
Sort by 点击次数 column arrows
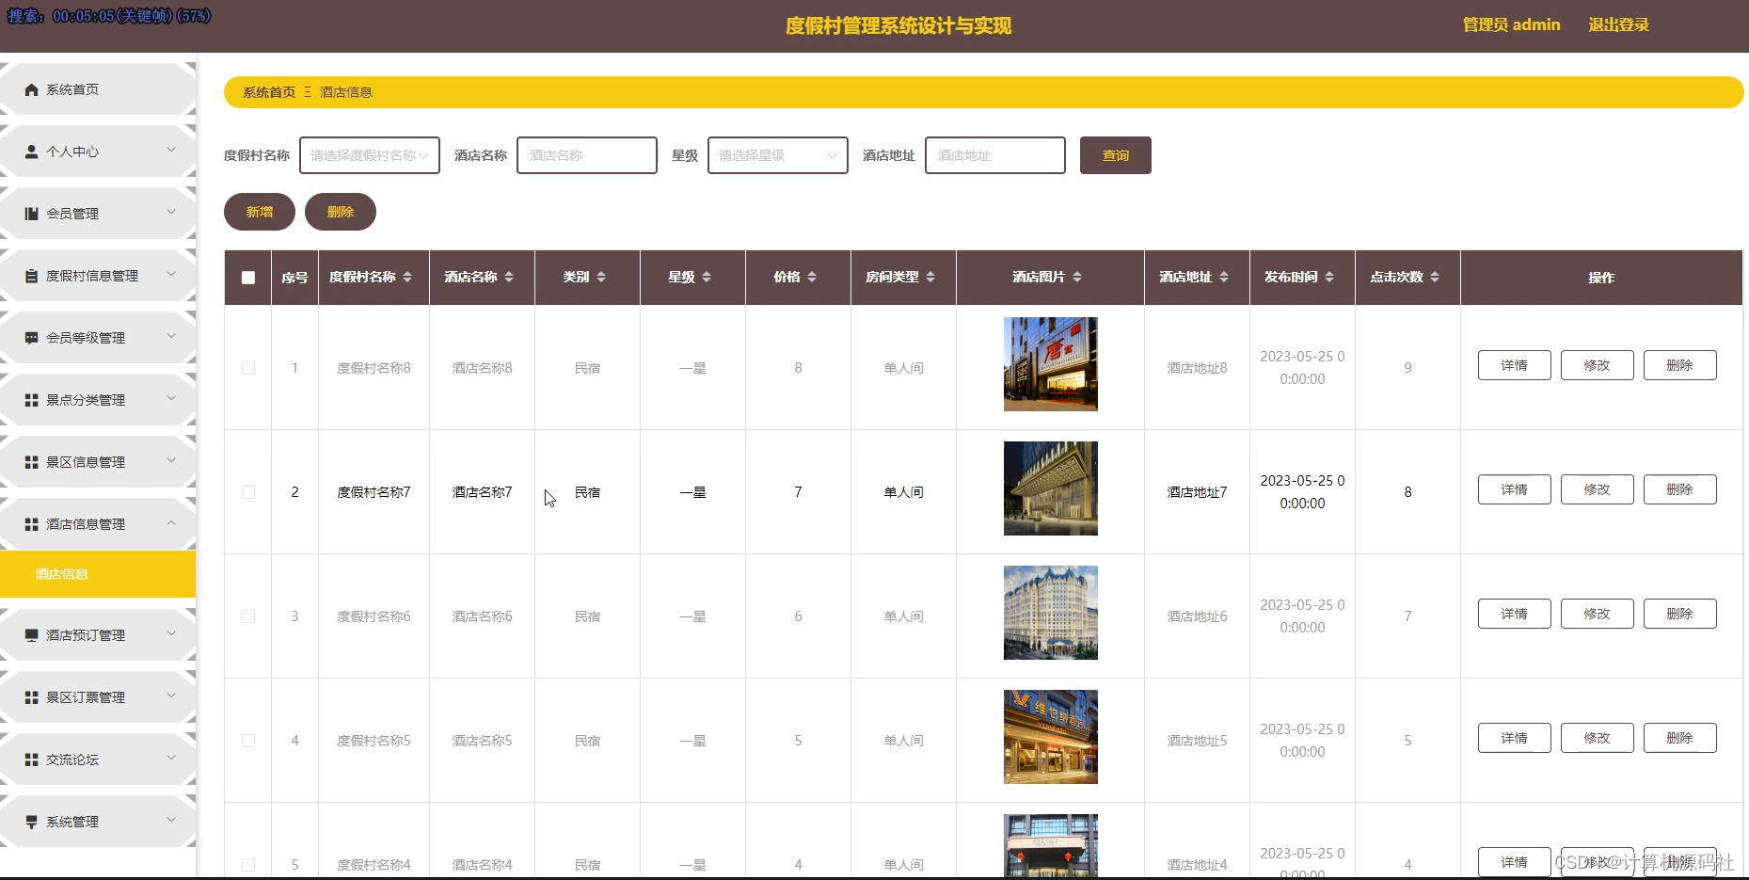(1435, 277)
